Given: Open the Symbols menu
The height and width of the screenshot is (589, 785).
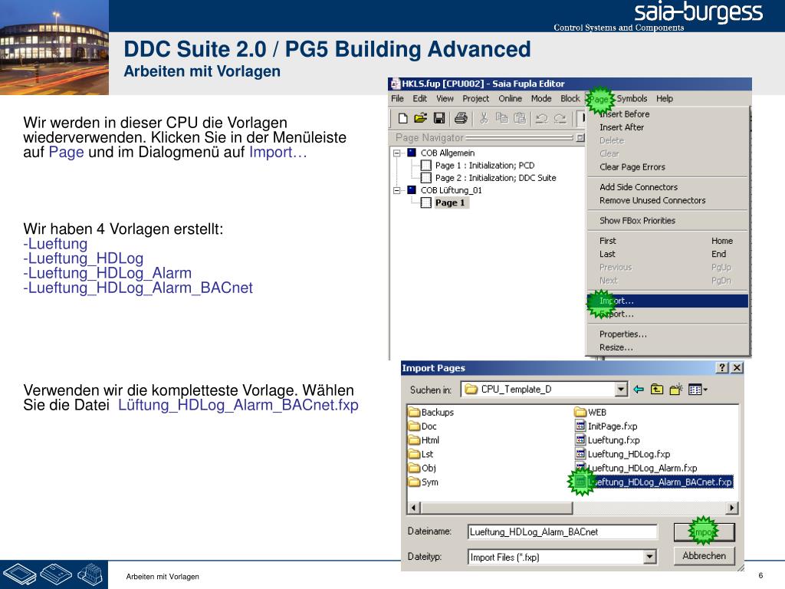Looking at the screenshot, I should [632, 99].
